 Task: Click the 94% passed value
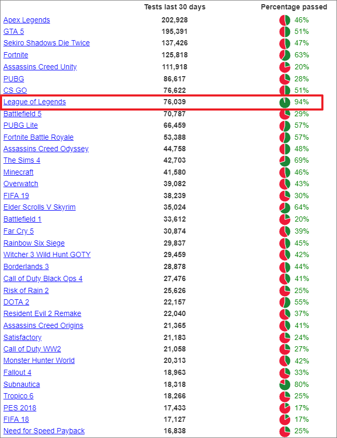tap(302, 102)
